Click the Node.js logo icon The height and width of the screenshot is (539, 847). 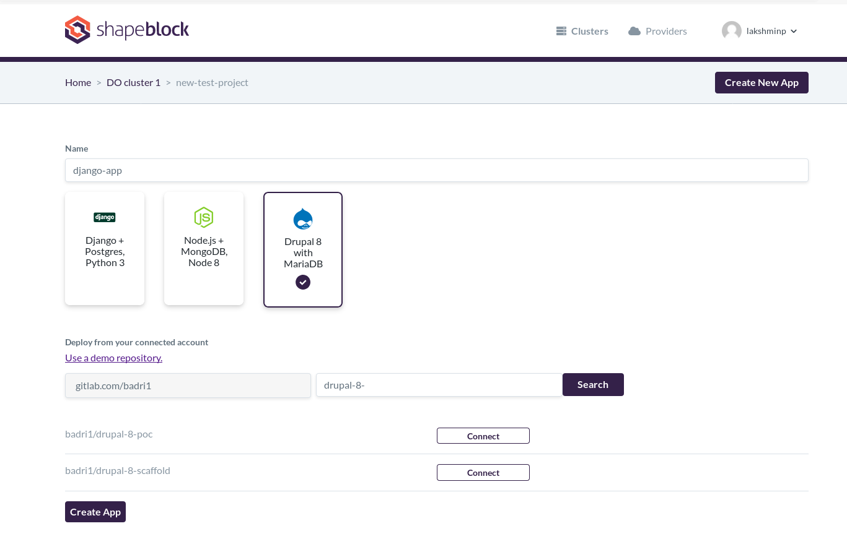204,217
